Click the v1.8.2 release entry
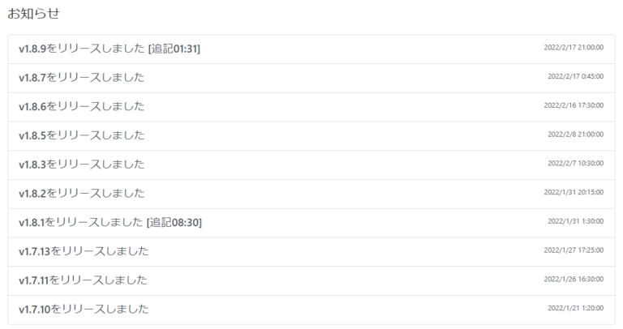Viewport: 623px width, 329px height. pyautogui.click(x=82, y=194)
